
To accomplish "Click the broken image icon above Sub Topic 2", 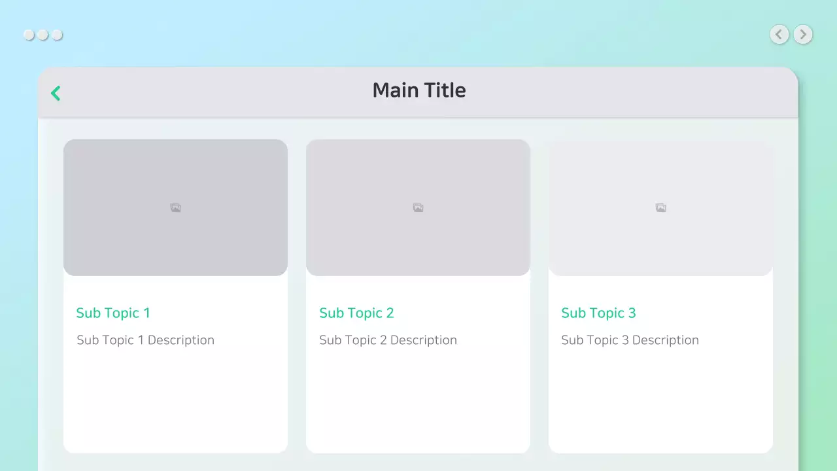I will (x=418, y=208).
